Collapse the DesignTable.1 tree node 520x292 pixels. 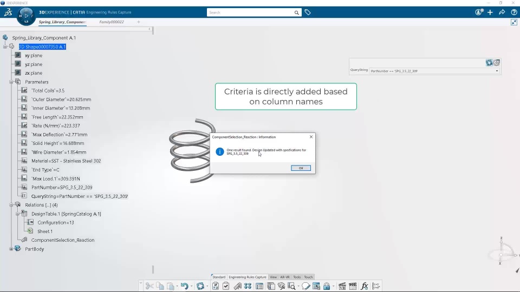(17, 214)
